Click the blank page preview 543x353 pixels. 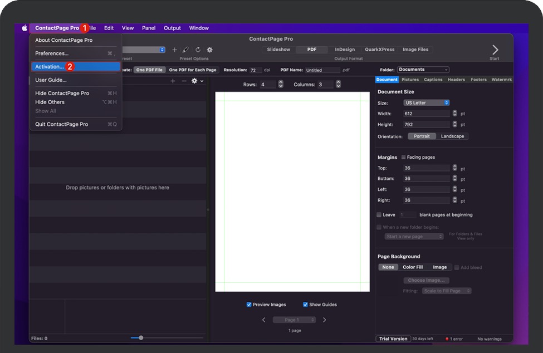[292, 192]
